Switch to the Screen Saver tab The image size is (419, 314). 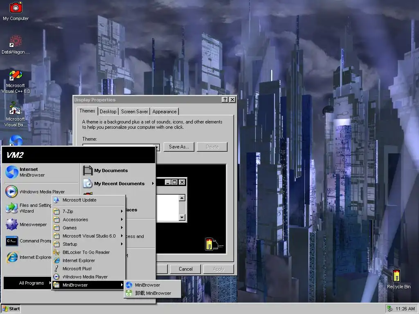click(x=134, y=112)
